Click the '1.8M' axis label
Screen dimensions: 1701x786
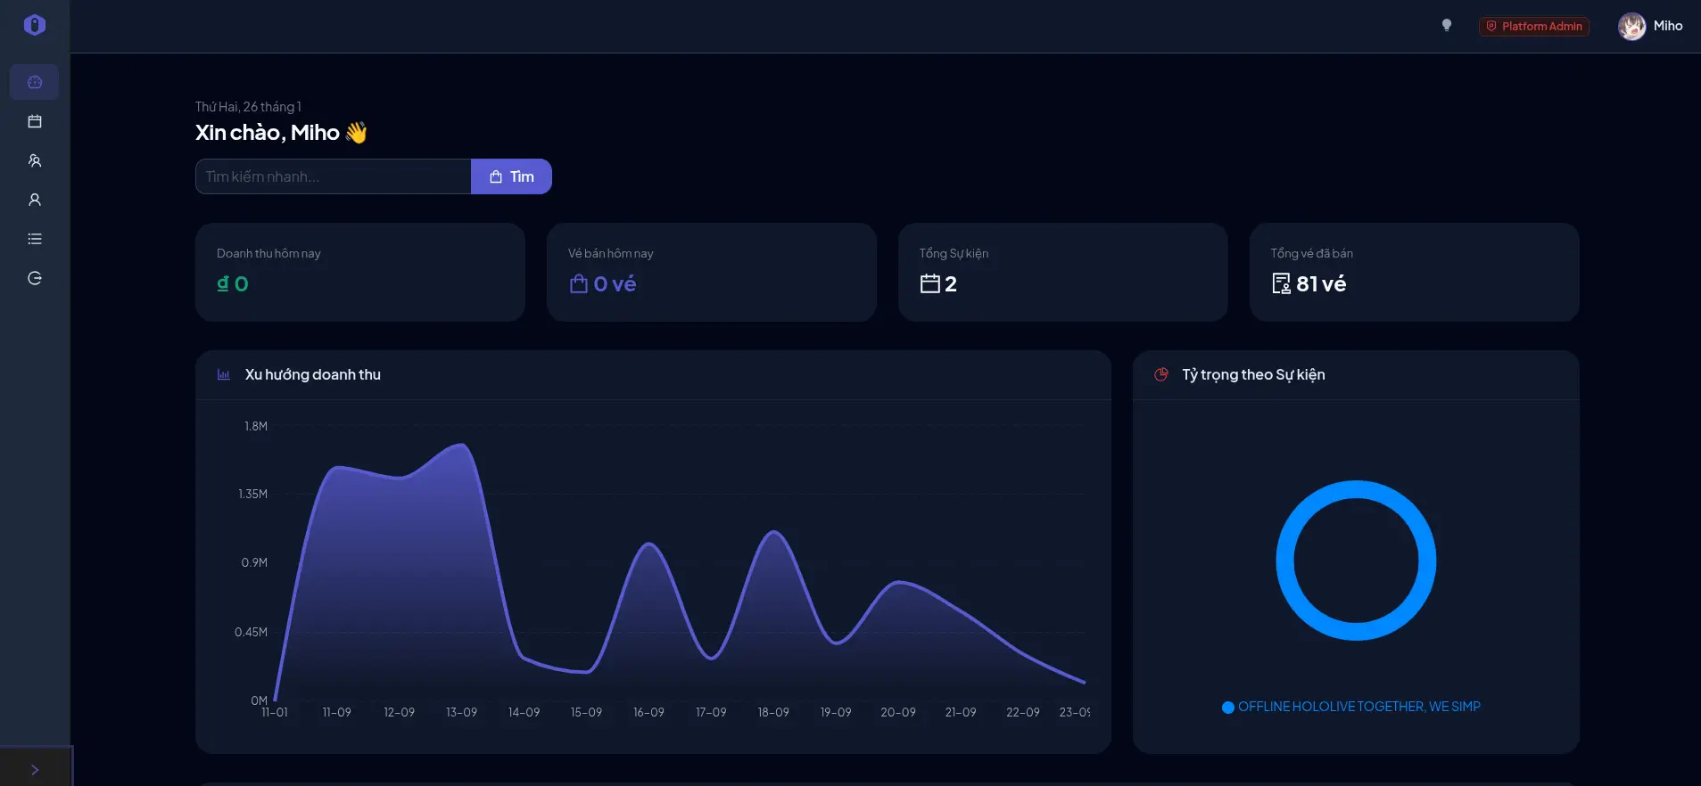click(256, 426)
